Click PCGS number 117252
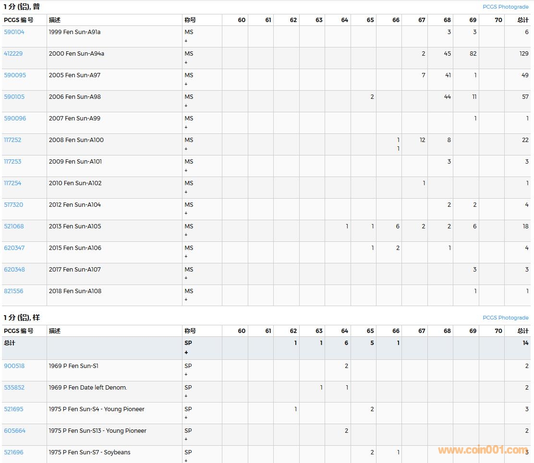Screen dimensions: 534x463 click(12, 140)
